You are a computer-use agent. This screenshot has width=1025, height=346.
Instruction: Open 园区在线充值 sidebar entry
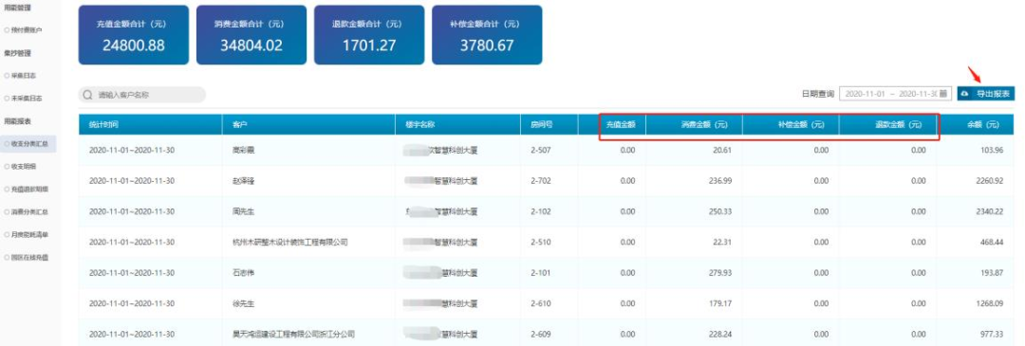click(28, 257)
